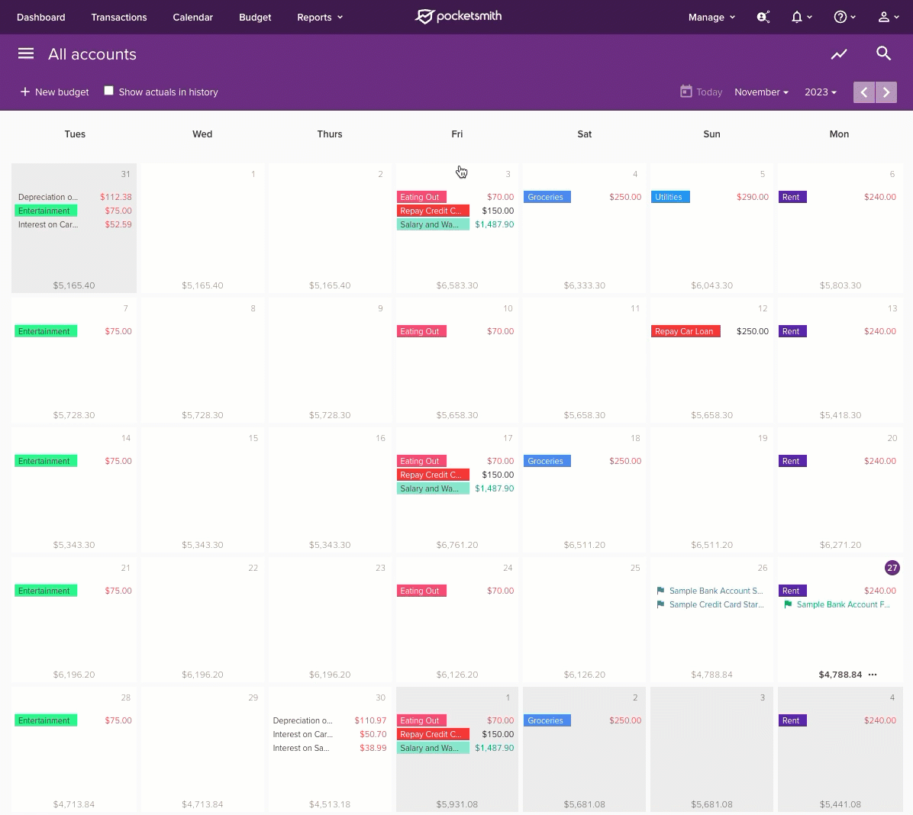Go to the Transactions page
Viewport: 913px width, 815px height.
pos(119,17)
